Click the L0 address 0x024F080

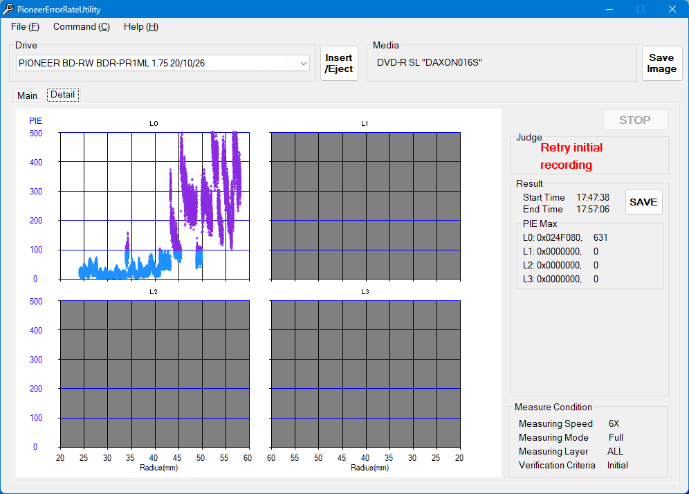tap(559, 238)
